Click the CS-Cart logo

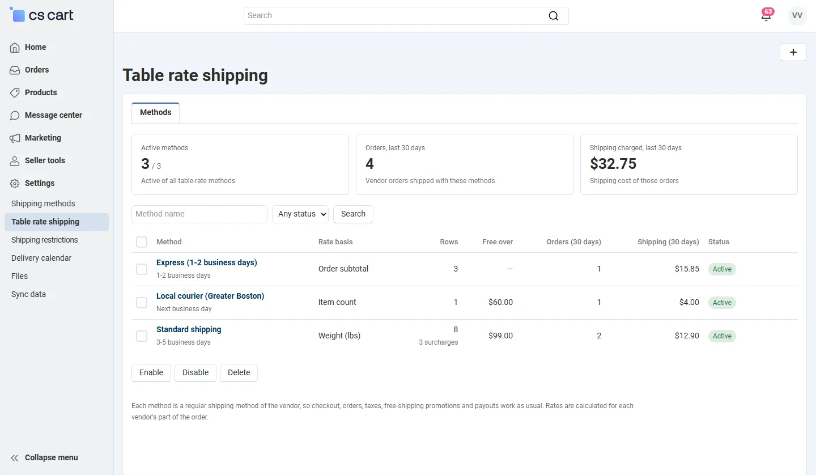coord(41,15)
